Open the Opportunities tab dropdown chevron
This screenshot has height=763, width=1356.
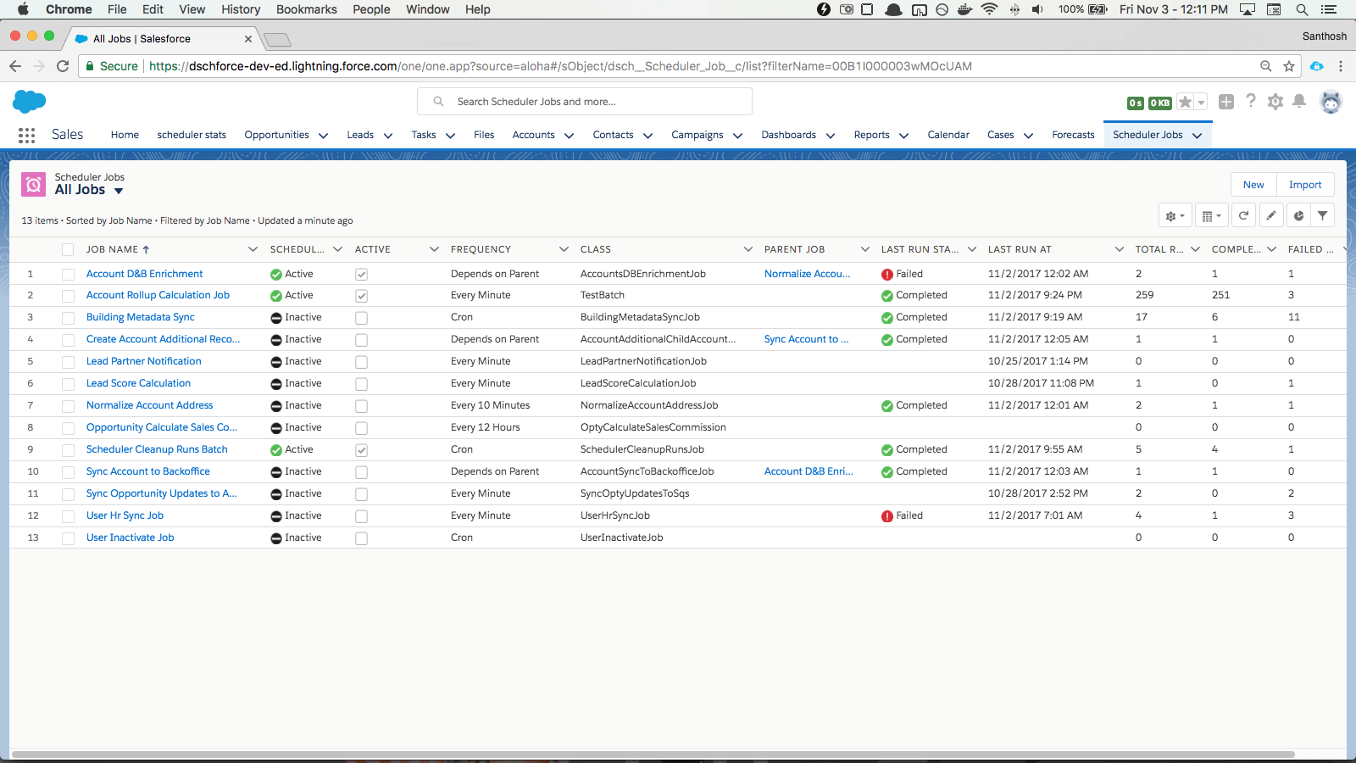[x=323, y=136]
